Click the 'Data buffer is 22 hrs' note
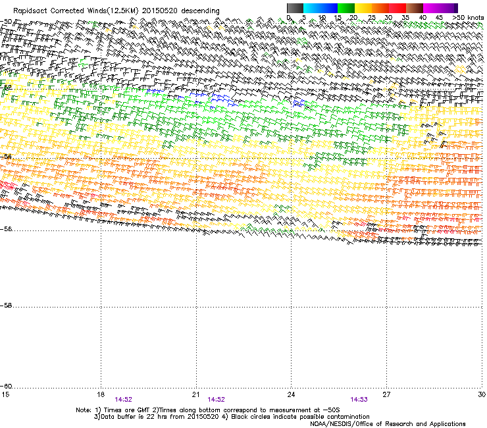The height and width of the screenshot is (428, 487). pos(157,417)
